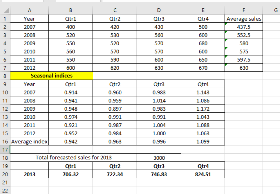
Task: Select row 20 header
Action: click(x=5, y=174)
